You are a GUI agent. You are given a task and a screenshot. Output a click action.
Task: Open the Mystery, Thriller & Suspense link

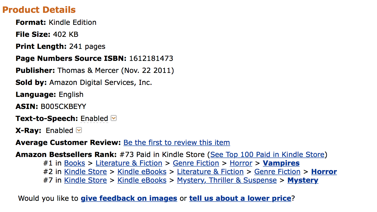tap(227, 180)
